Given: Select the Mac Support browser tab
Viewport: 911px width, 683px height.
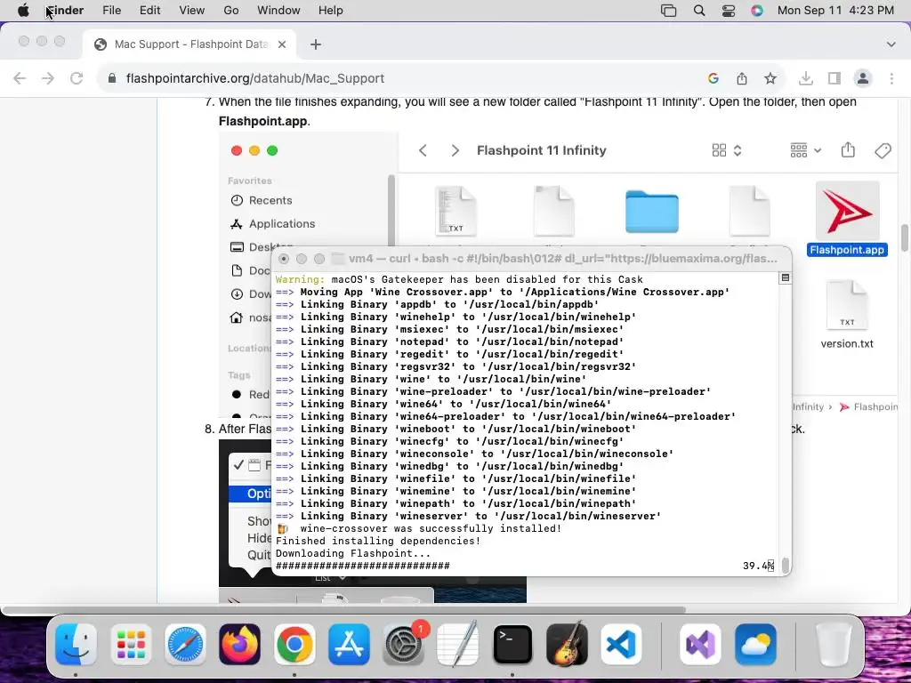Looking at the screenshot, I should click(190, 44).
